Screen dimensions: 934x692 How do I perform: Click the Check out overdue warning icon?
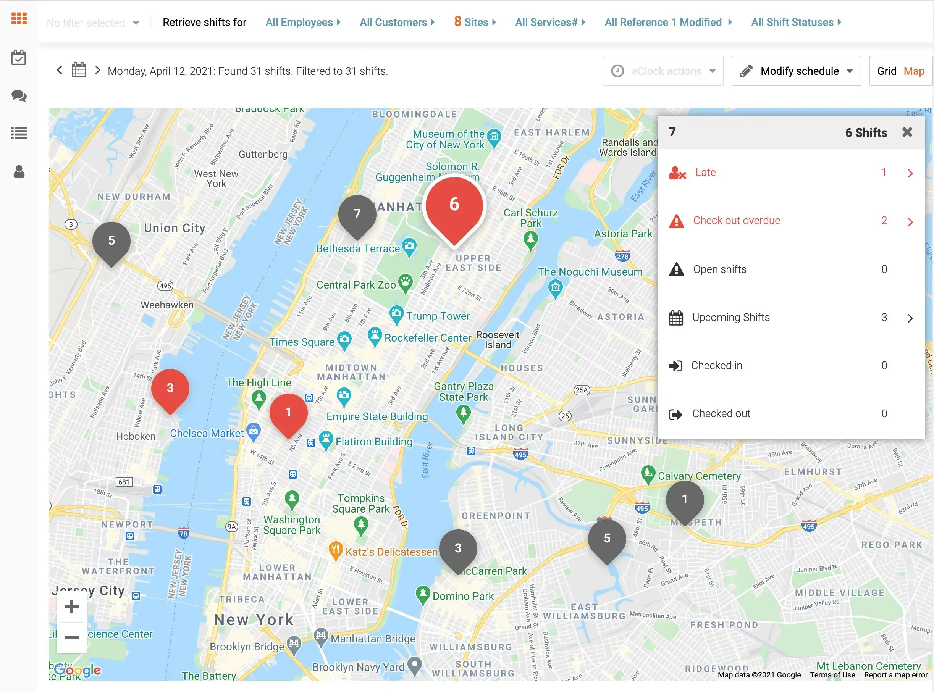(676, 221)
